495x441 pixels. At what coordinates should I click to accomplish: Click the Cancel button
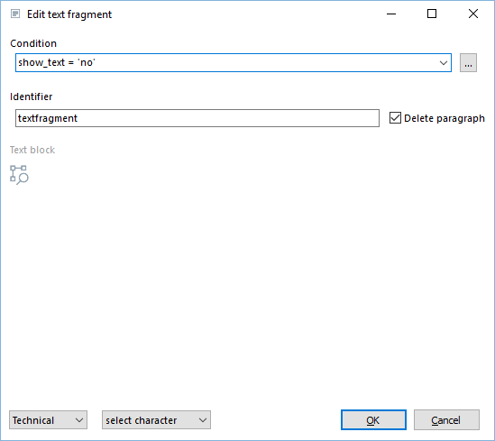click(446, 420)
